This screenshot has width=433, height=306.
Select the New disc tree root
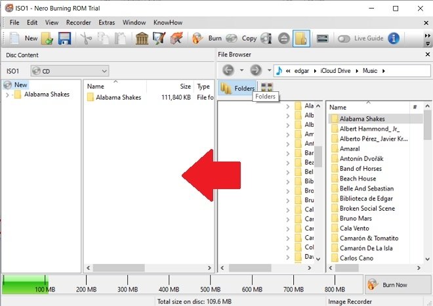point(20,85)
